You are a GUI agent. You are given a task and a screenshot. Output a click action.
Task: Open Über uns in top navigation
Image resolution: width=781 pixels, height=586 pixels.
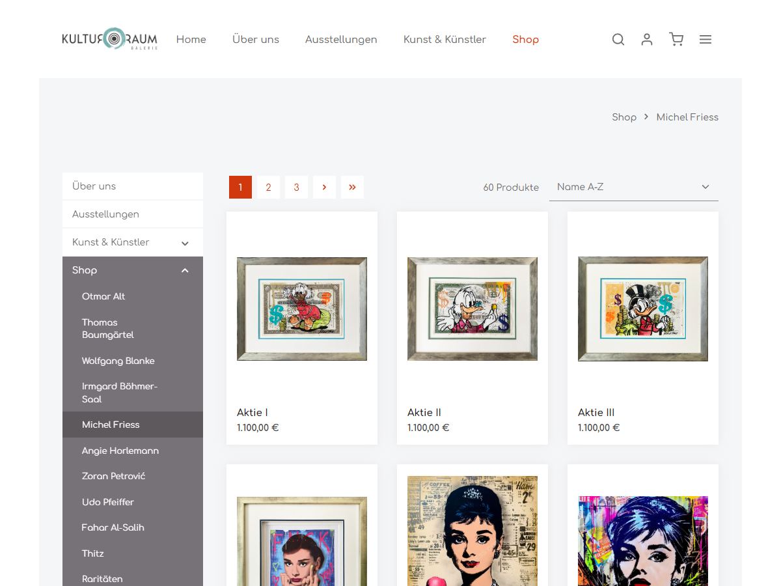click(256, 40)
